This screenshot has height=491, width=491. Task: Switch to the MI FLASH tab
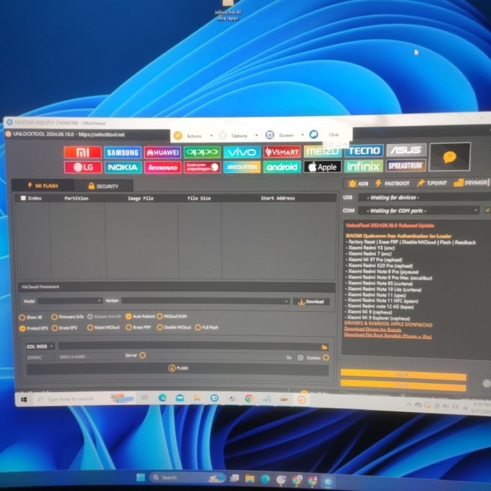click(x=43, y=186)
